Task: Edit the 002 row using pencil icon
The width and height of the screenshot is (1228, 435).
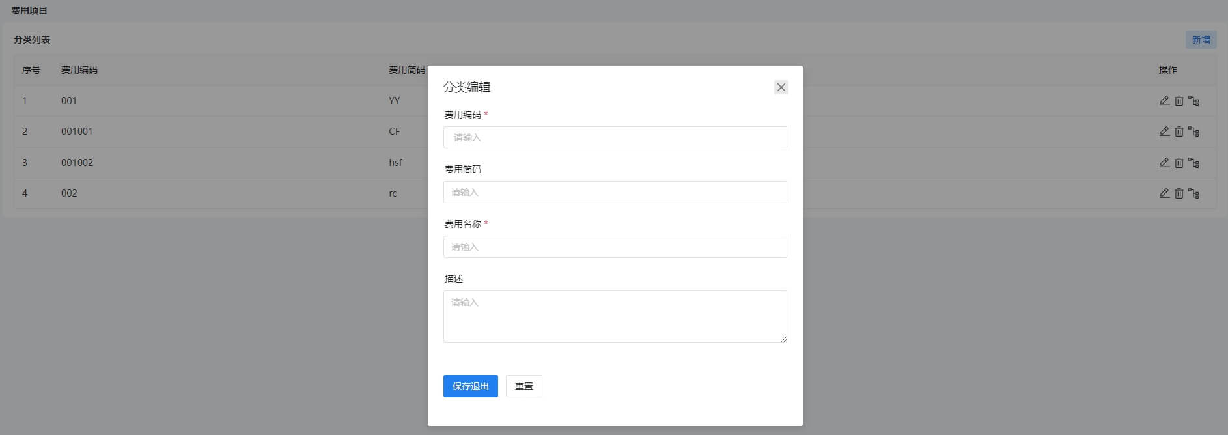Action: point(1164,193)
